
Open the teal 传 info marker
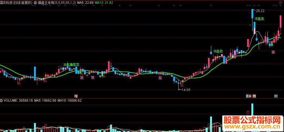pyautogui.click(x=247, y=96)
